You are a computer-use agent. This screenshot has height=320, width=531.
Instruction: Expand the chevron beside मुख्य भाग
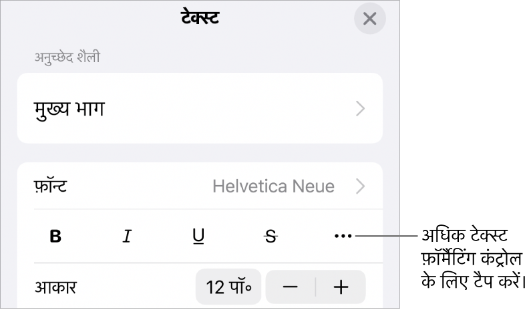(361, 109)
